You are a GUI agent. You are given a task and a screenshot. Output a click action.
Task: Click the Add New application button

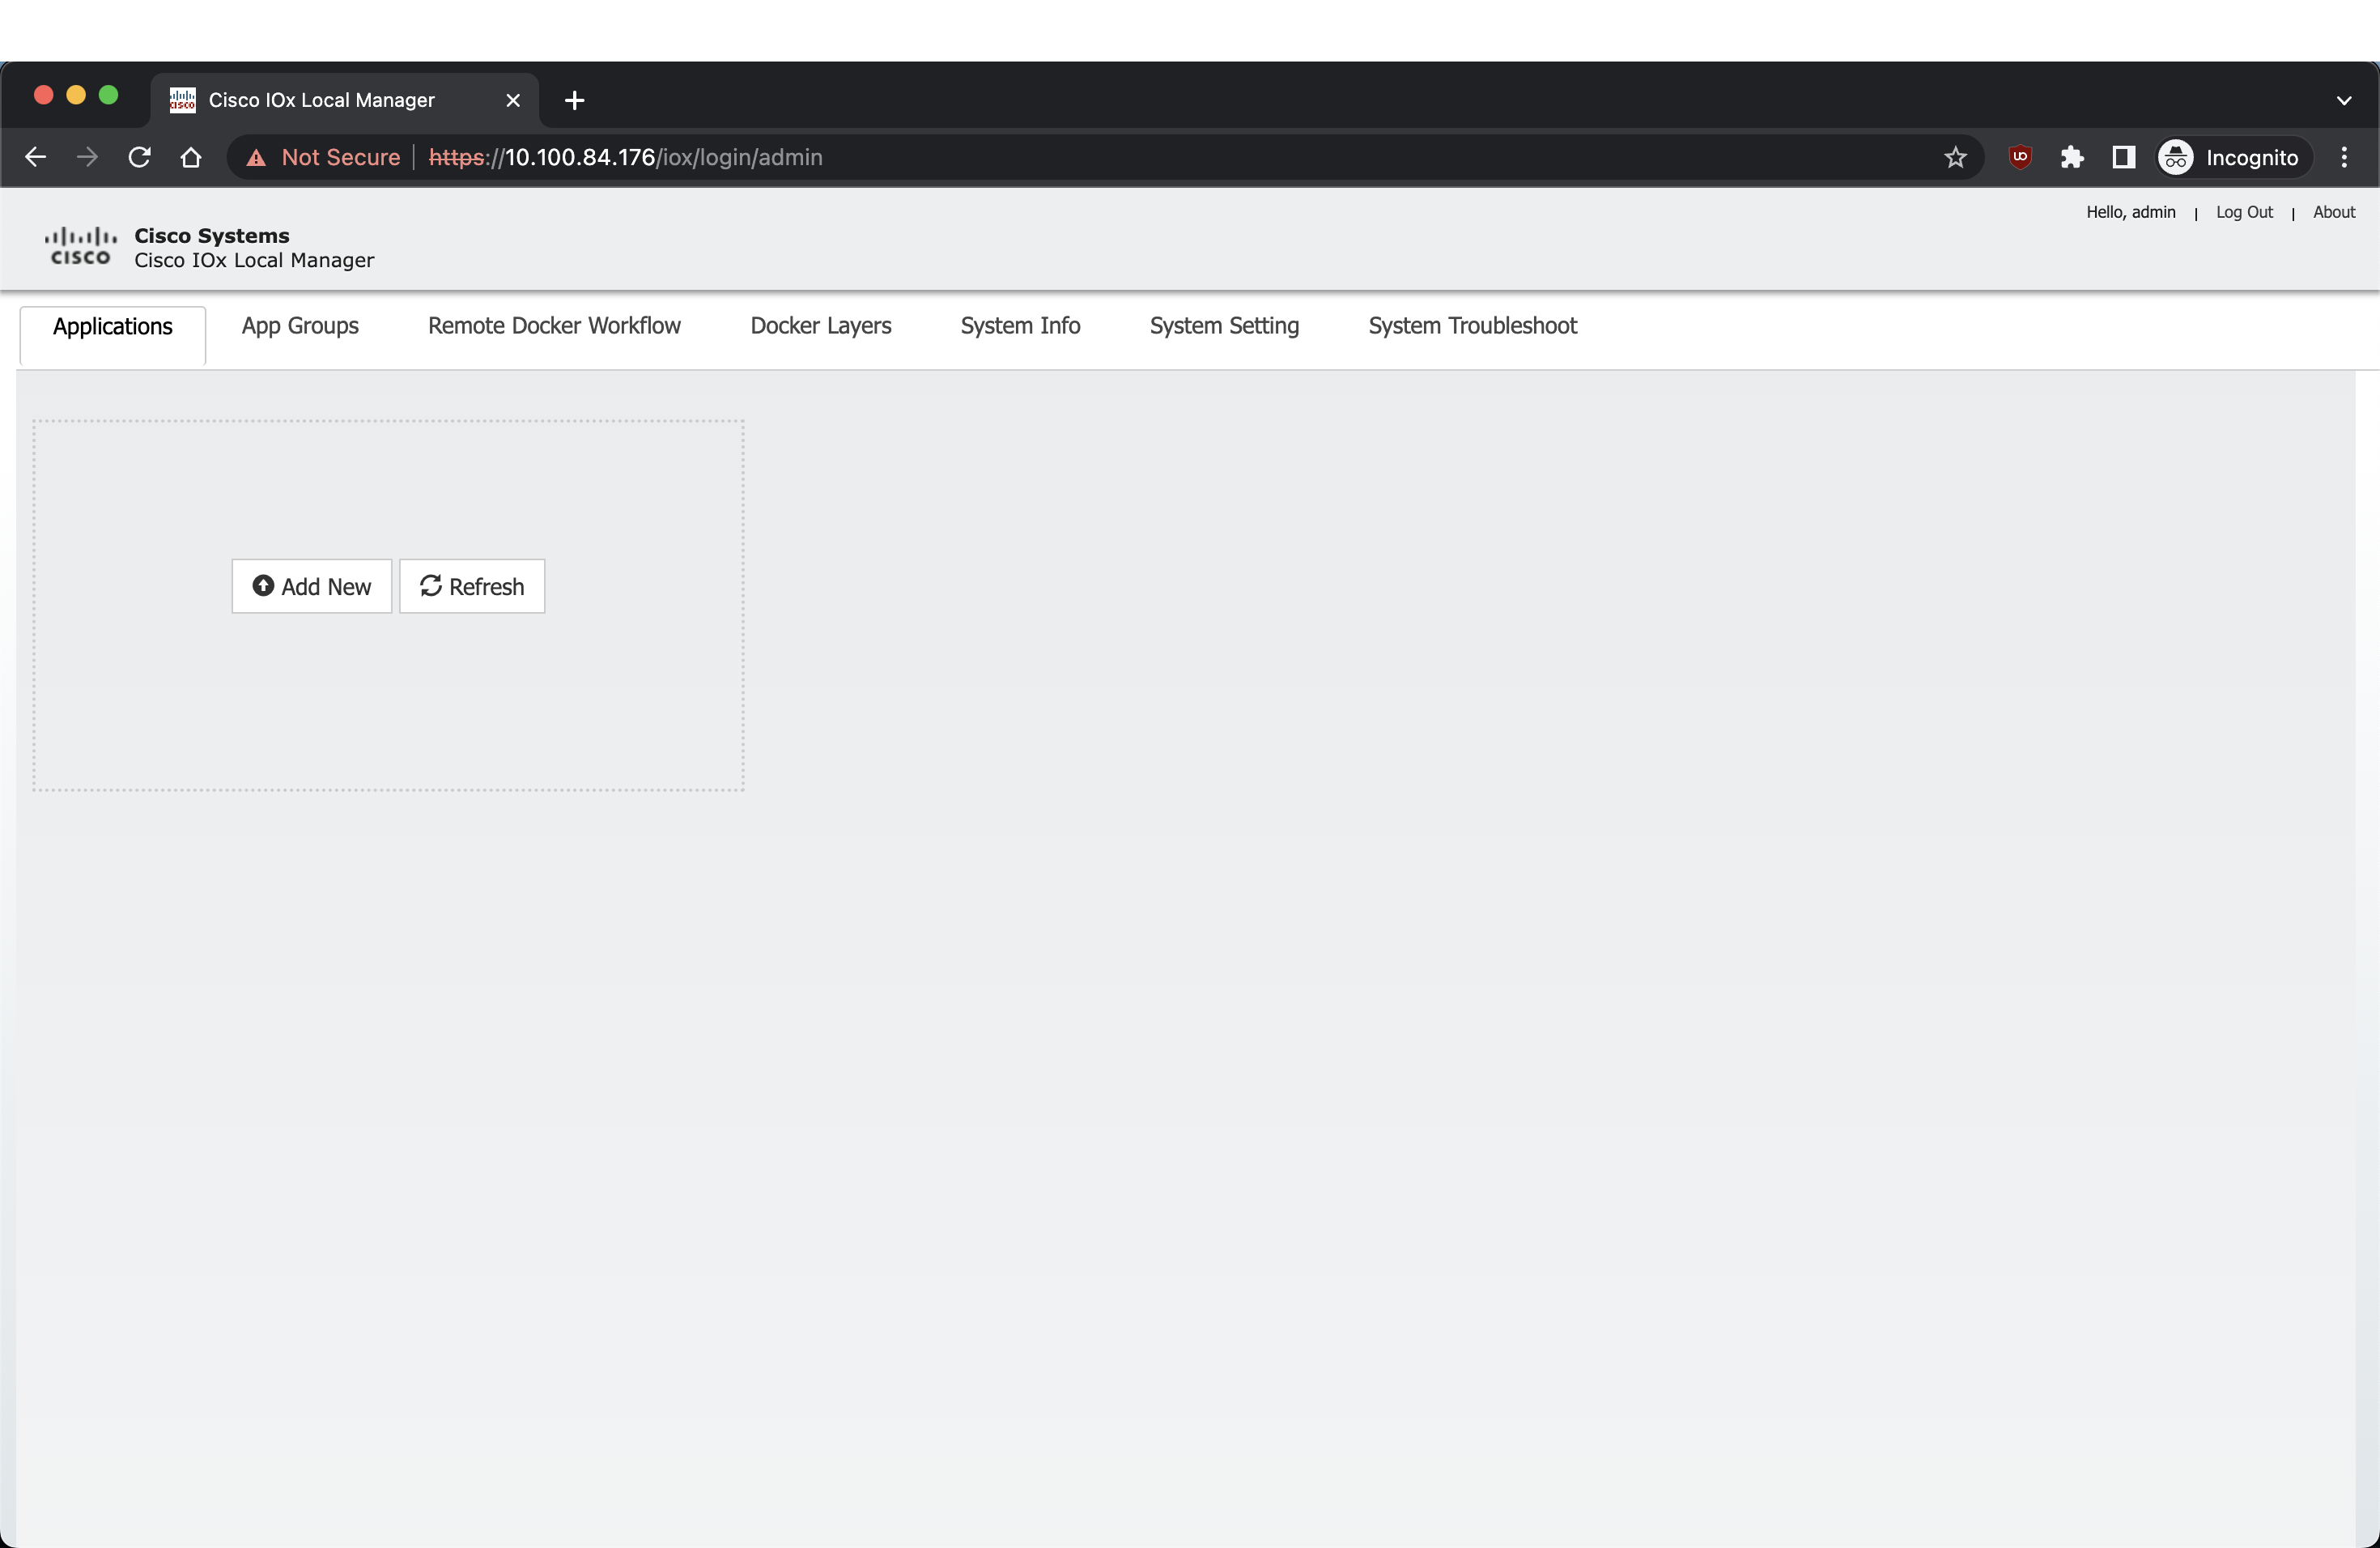[312, 586]
